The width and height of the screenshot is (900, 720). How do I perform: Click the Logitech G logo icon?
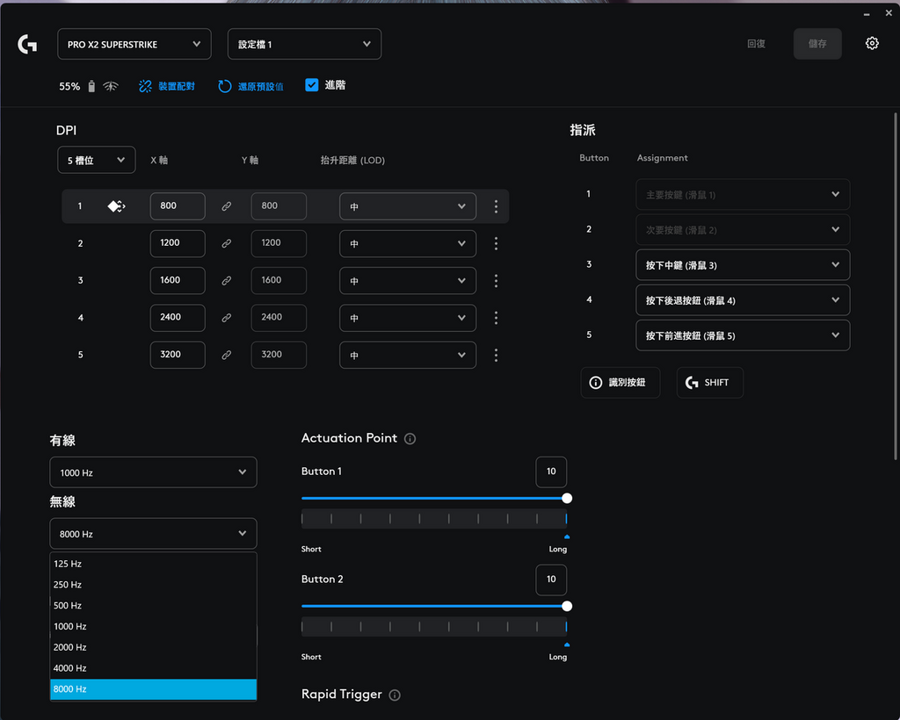pyautogui.click(x=27, y=44)
